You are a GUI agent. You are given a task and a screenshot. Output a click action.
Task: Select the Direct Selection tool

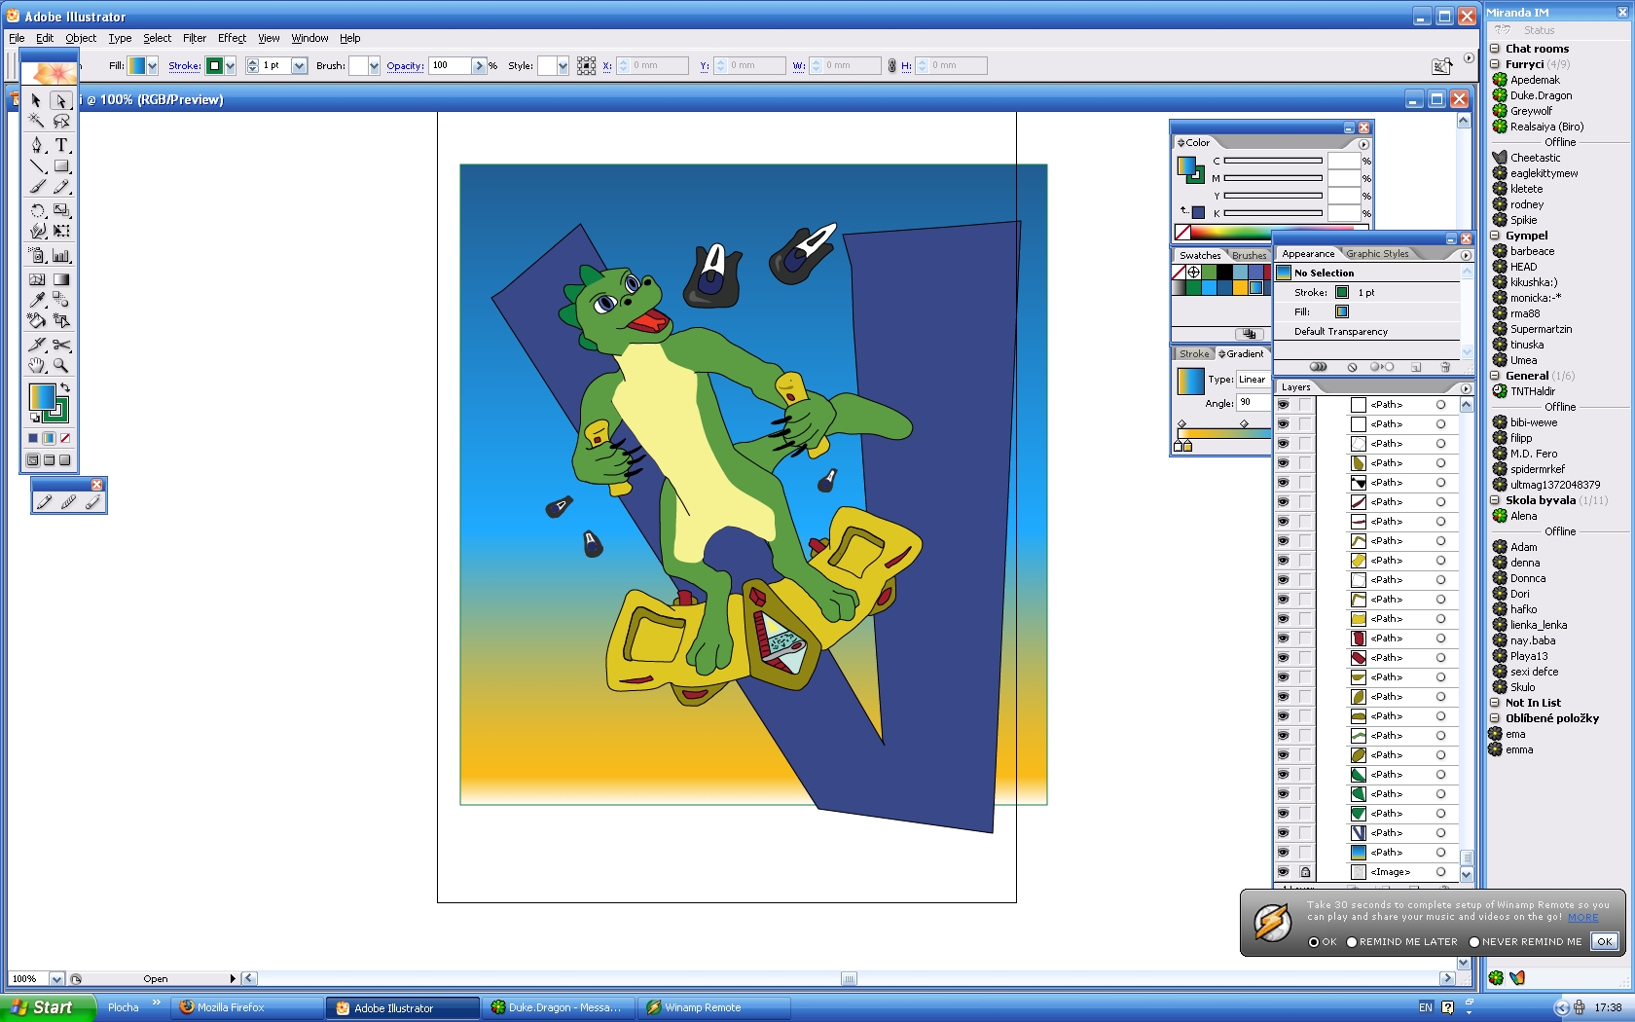click(61, 100)
